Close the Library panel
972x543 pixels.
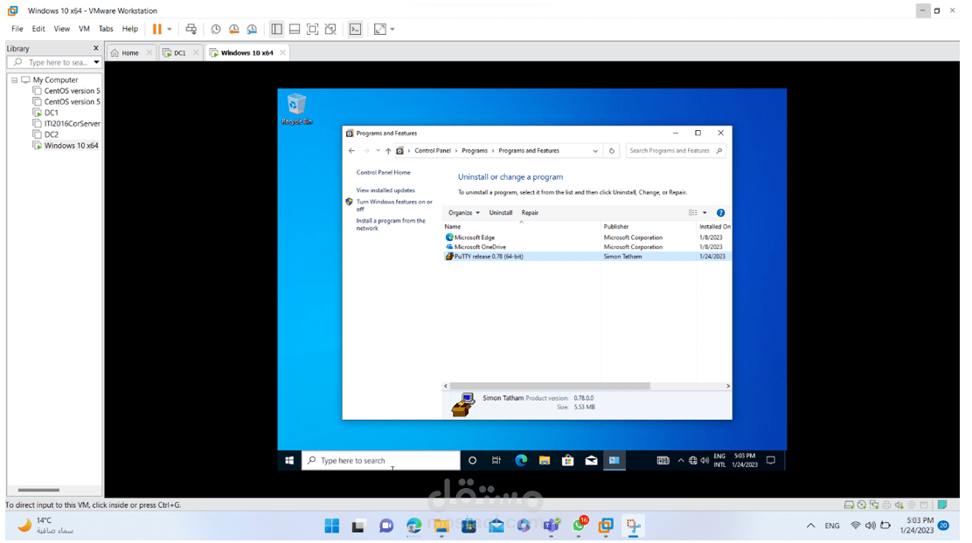95,48
